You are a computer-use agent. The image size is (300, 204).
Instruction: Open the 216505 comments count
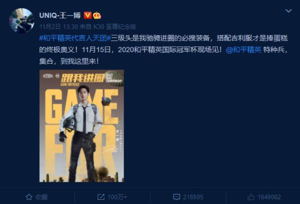(x=193, y=197)
